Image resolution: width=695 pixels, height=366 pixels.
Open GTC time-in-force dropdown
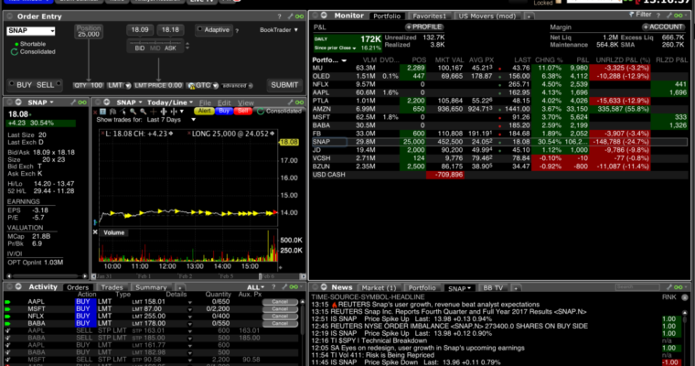point(216,86)
